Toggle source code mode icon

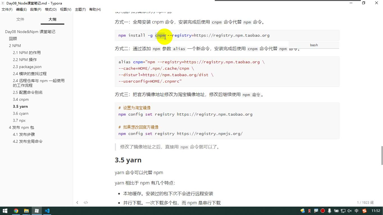(x=86, y=202)
